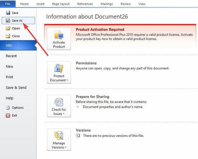The height and width of the screenshot is (159, 198).
Task: Click the Manage Versions magnifier icon
Action: (59, 135)
